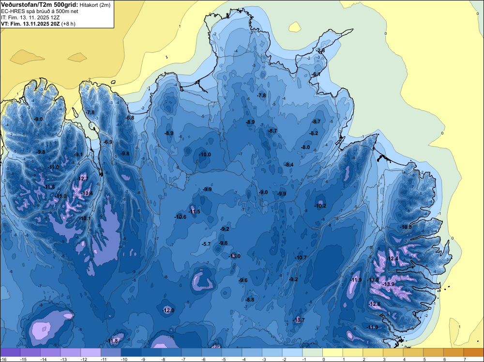
Task: Click the -8.4 temperature value
Action: (x=289, y=165)
